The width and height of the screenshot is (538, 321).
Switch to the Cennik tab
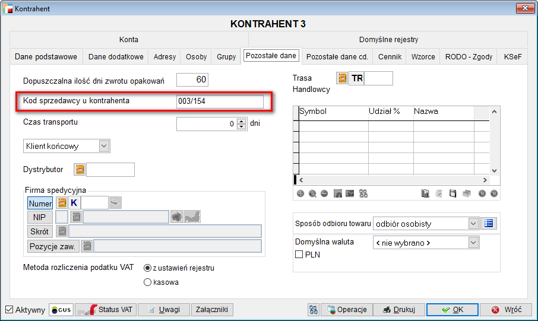tap(390, 57)
